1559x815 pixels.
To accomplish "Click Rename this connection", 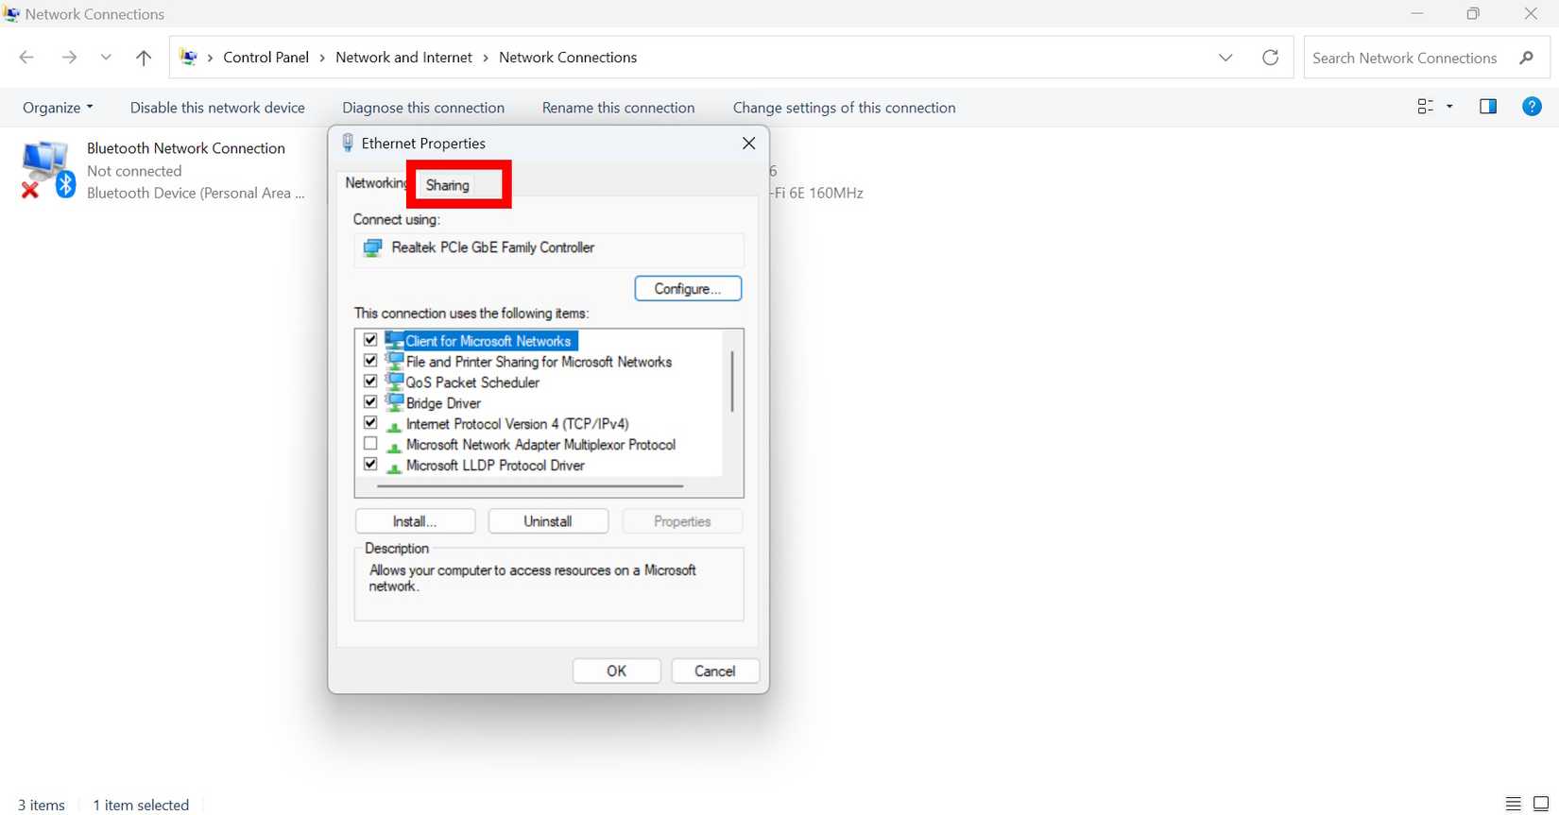I will (x=618, y=108).
